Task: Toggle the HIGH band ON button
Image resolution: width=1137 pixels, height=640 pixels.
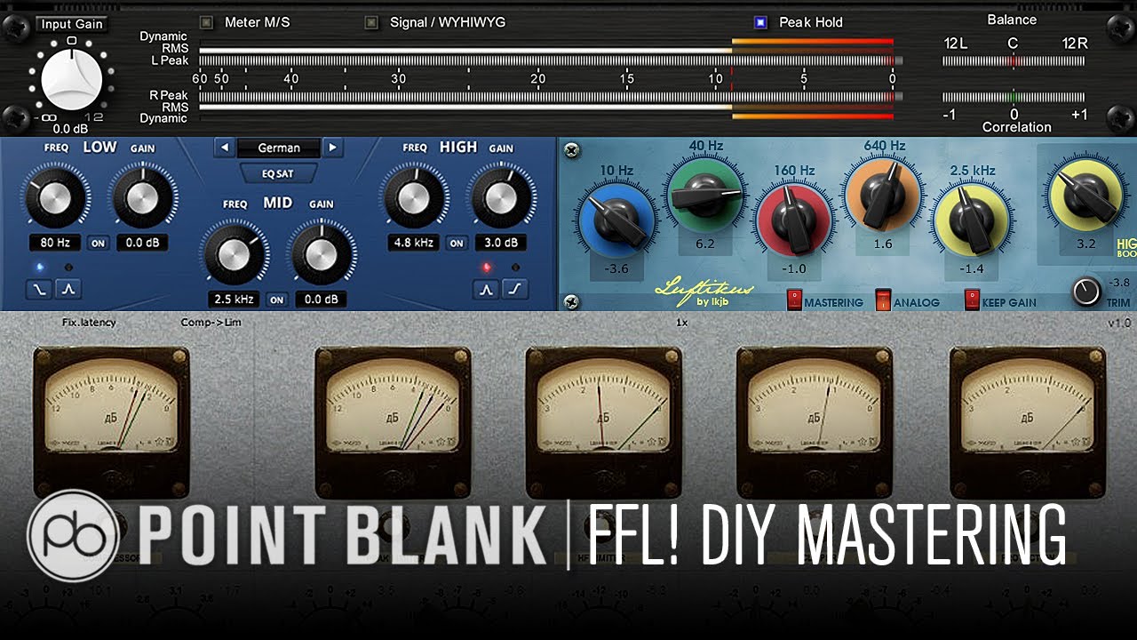Action: [x=457, y=243]
